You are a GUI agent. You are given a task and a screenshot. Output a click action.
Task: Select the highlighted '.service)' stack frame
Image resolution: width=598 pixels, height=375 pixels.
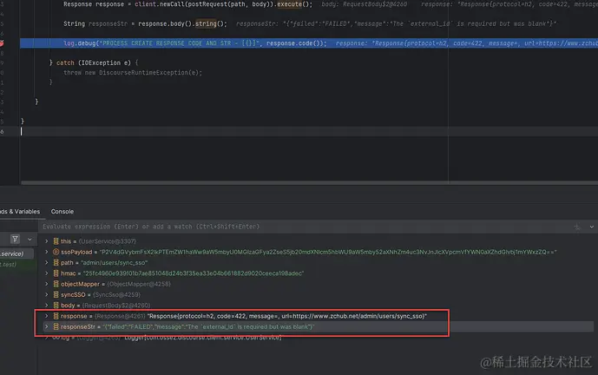tap(16, 253)
